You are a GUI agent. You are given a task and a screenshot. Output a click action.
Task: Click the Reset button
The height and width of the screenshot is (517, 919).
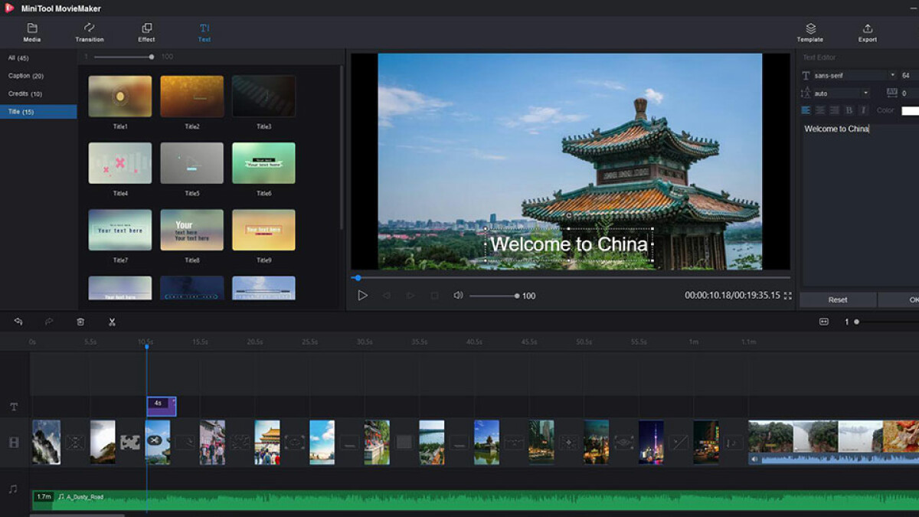click(837, 299)
